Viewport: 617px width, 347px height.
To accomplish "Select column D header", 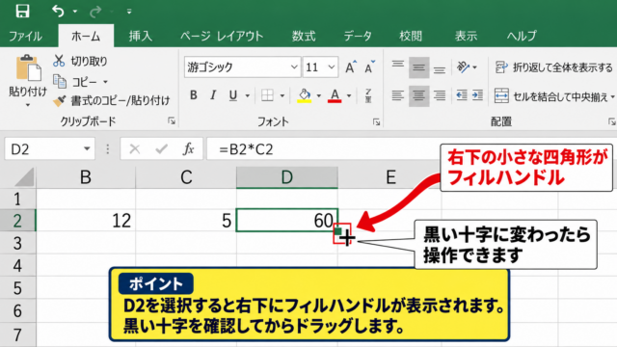I will (x=287, y=177).
